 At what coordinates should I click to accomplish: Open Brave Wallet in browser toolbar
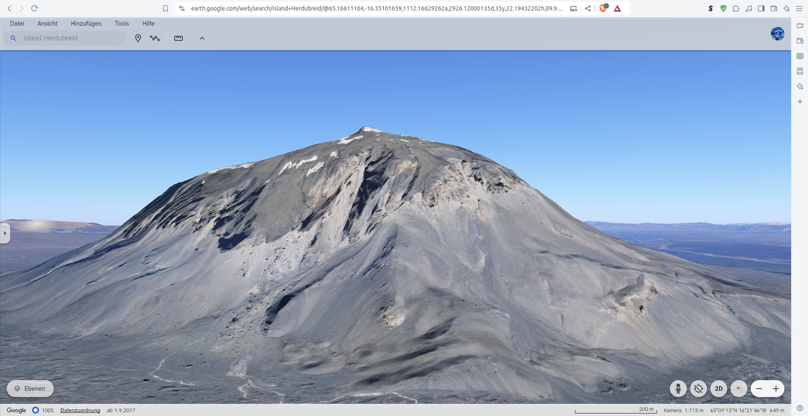click(x=774, y=8)
